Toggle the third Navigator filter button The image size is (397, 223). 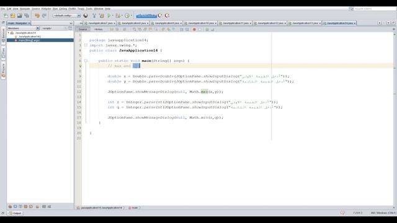[x=20, y=206]
